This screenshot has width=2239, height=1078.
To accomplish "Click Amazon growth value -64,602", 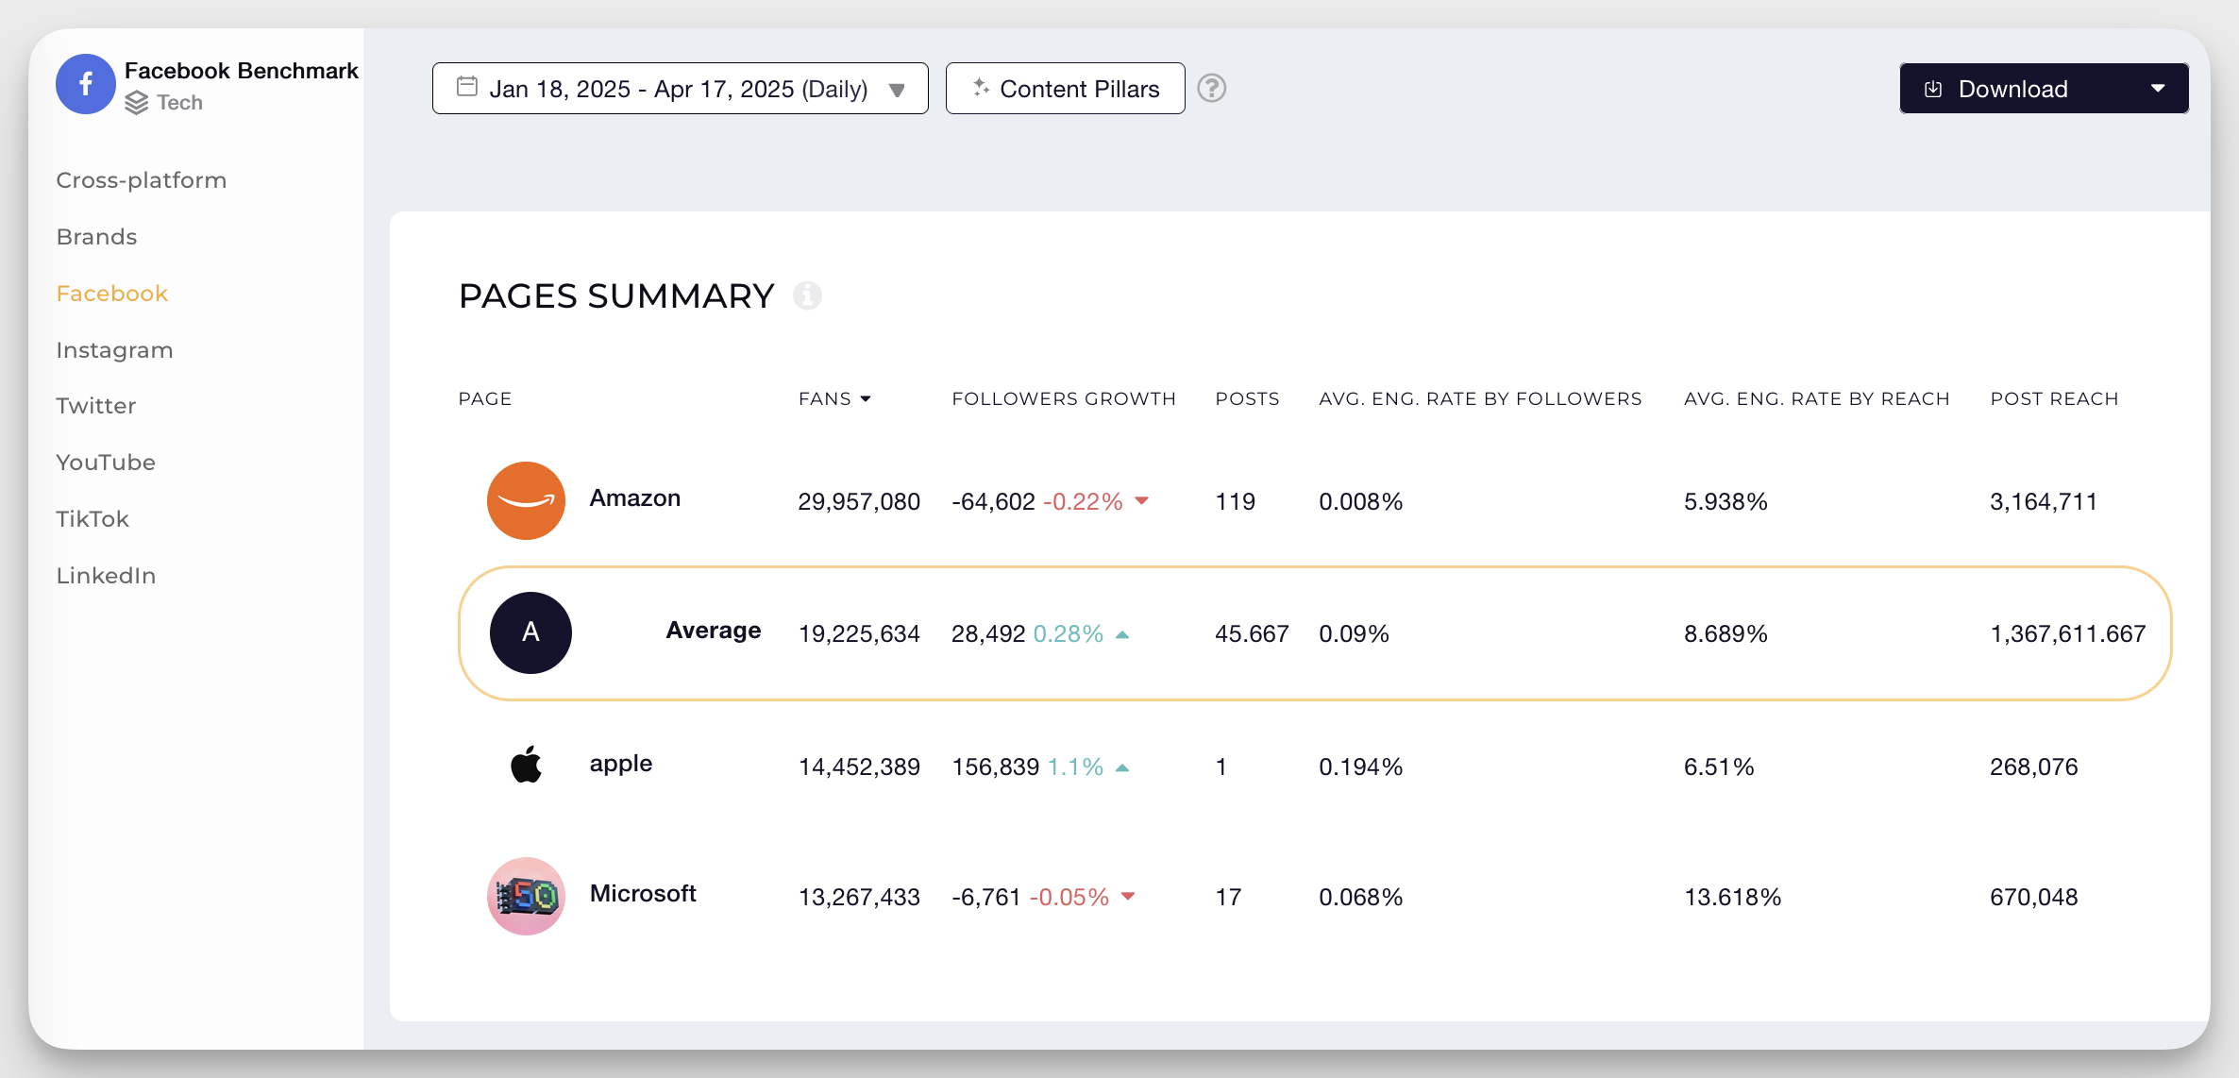I will tap(993, 501).
